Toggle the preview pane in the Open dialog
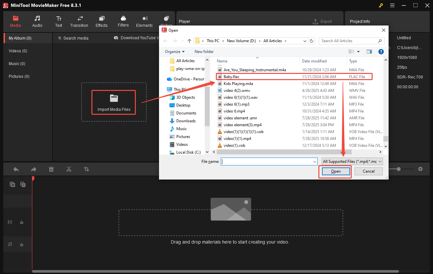This screenshot has width=433, height=274. [369, 51]
